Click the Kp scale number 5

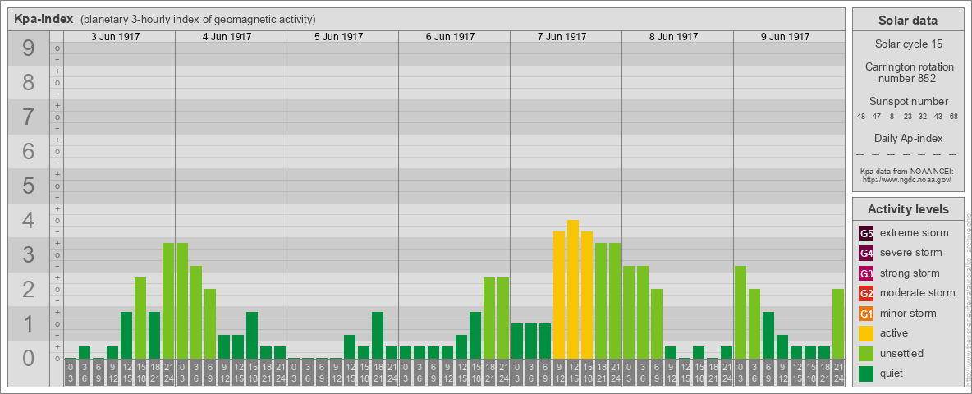click(29, 186)
